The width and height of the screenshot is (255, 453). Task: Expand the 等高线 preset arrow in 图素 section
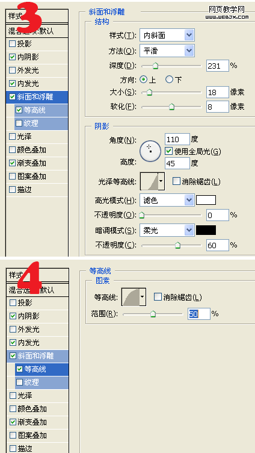[143, 297]
